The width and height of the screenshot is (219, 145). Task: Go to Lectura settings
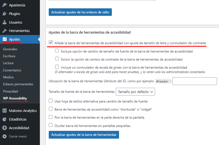[8, 63]
